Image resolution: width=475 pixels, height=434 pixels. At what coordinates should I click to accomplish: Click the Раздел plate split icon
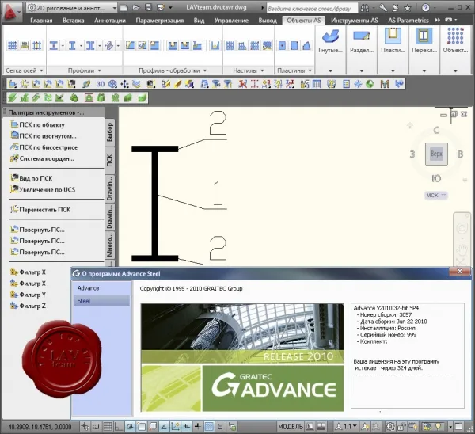tap(362, 36)
